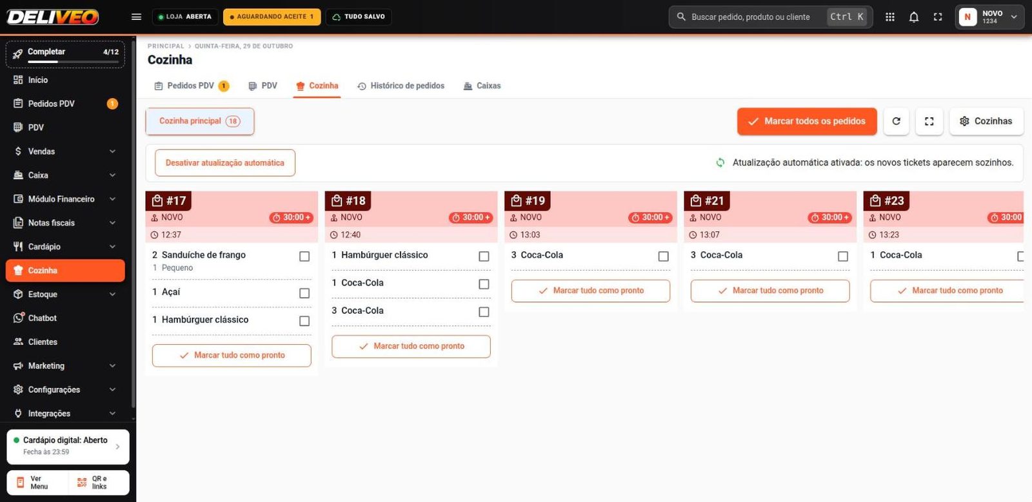Check 1 Coca-Cola in order #18
The image size is (1032, 502).
pos(484,284)
